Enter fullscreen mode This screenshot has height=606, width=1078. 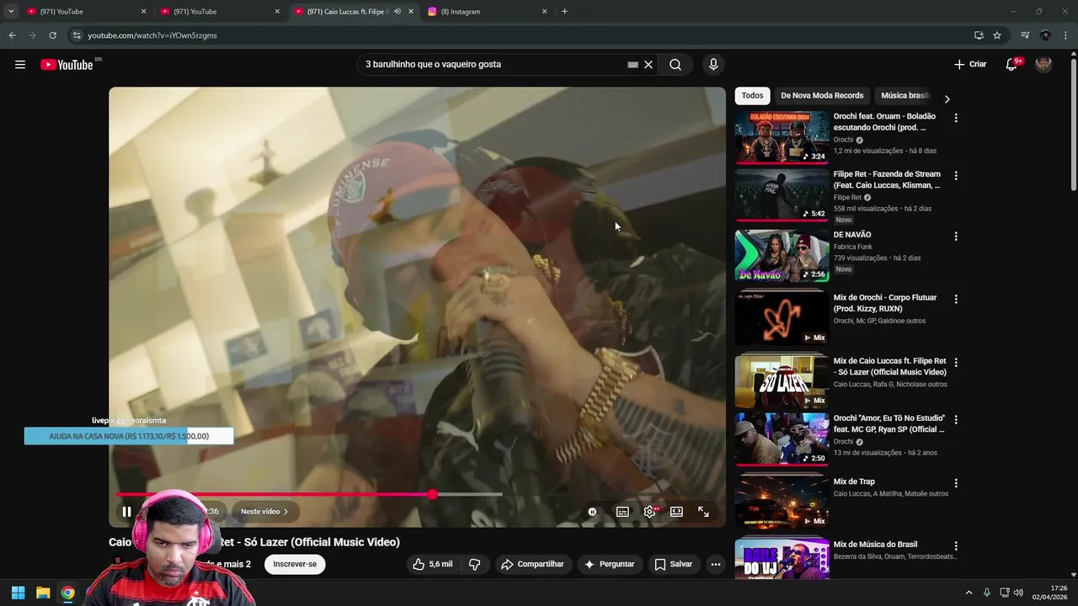tap(703, 512)
